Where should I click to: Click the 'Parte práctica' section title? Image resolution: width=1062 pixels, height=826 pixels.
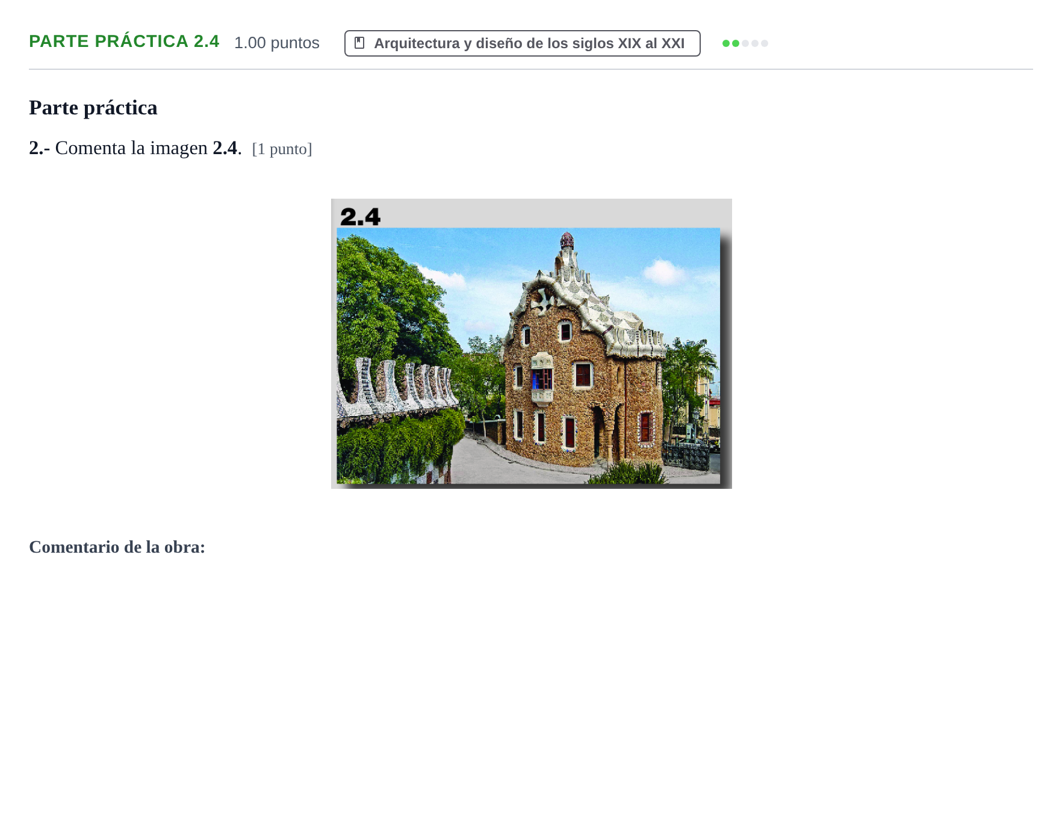tap(93, 108)
